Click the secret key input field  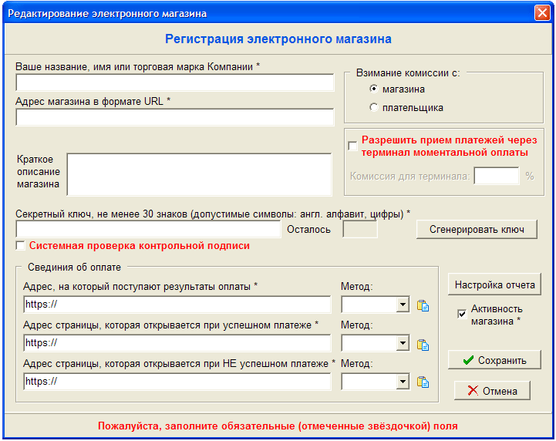coord(148,230)
